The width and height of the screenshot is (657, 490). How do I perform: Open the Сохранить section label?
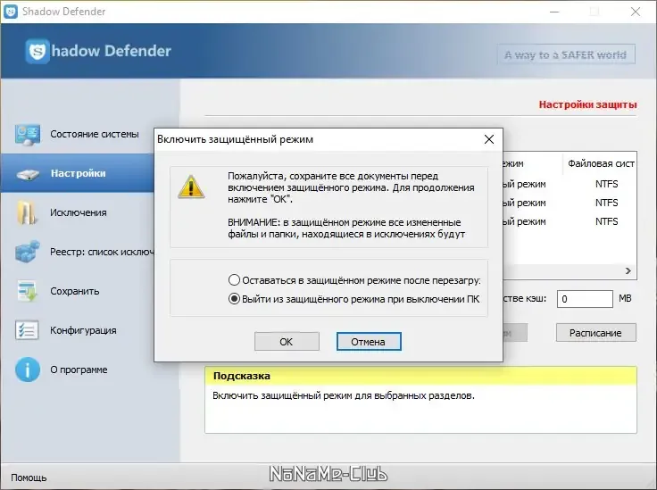(75, 291)
